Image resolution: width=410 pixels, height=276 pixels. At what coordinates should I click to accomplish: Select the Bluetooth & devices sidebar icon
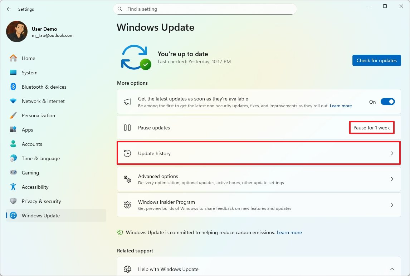pyautogui.click(x=13, y=87)
